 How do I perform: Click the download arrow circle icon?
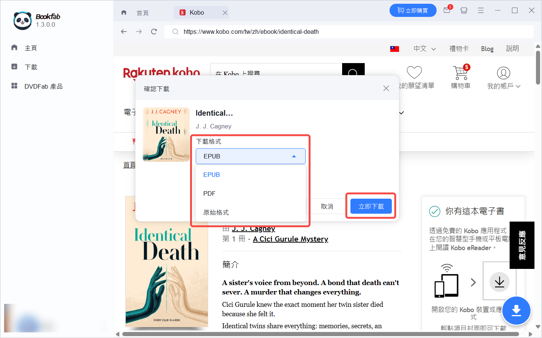click(499, 282)
